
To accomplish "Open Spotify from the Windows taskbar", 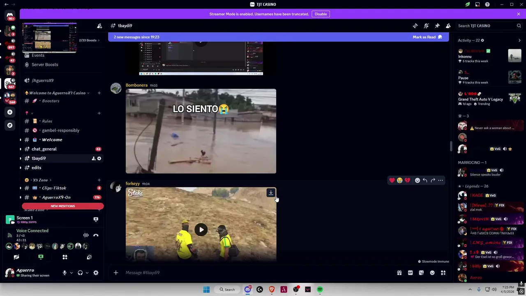I will click(320, 289).
